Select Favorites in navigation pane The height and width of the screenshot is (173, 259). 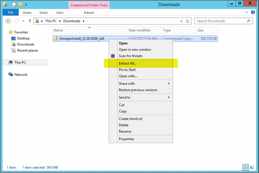point(21,32)
